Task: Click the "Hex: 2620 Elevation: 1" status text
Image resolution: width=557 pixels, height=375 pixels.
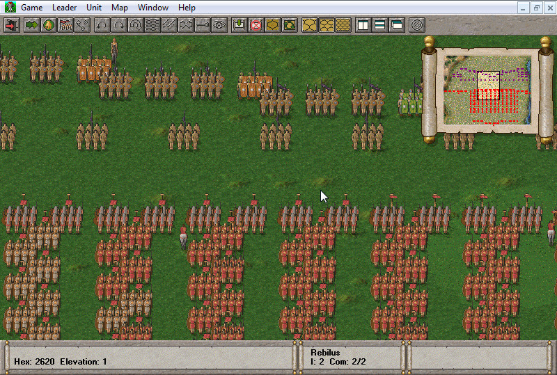Action: 61,362
